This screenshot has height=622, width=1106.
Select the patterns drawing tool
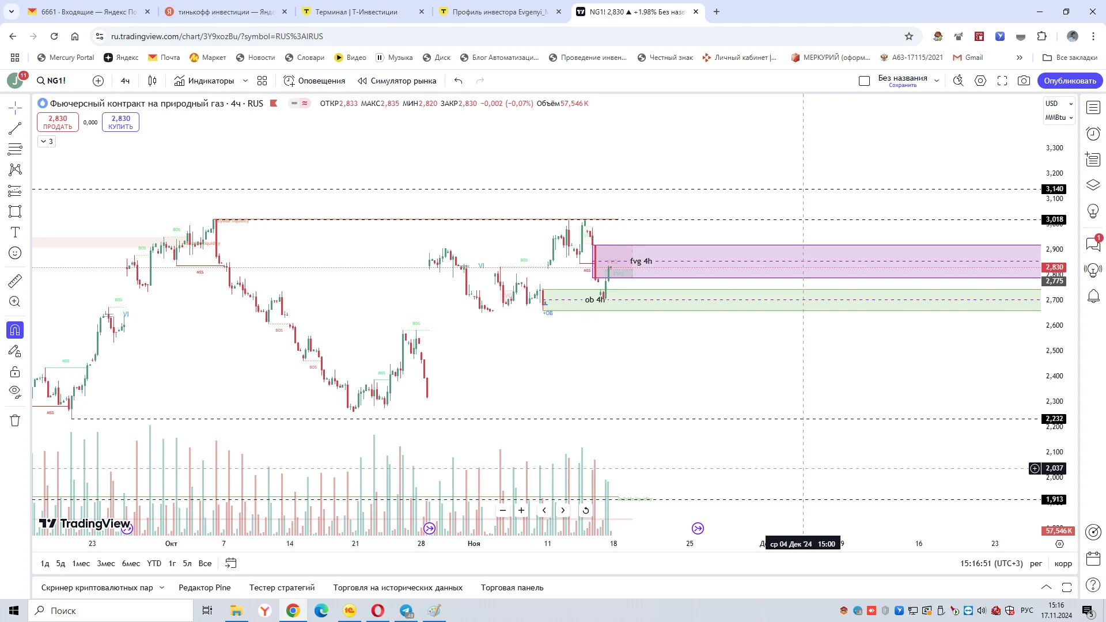pos(15,170)
